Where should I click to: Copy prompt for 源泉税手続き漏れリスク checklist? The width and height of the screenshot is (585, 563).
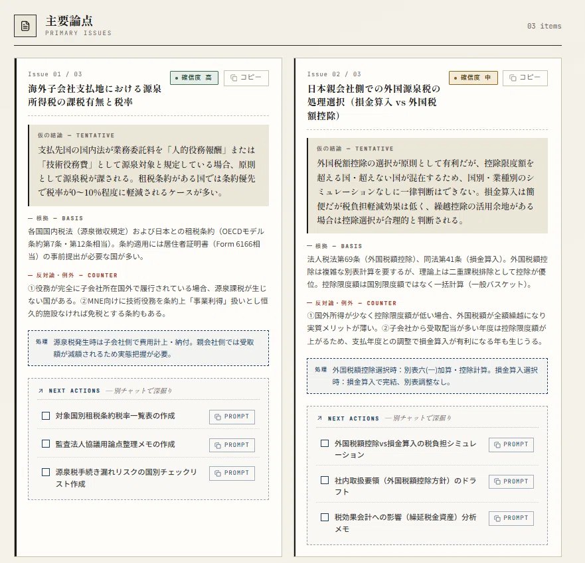click(x=232, y=473)
